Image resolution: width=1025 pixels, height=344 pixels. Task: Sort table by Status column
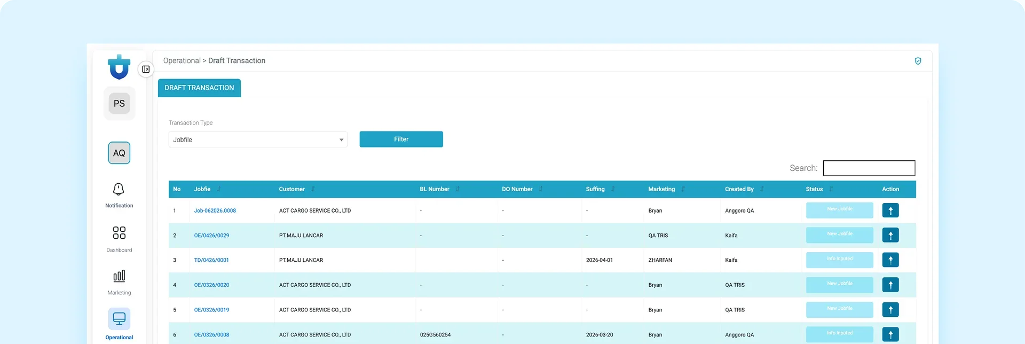(x=831, y=189)
